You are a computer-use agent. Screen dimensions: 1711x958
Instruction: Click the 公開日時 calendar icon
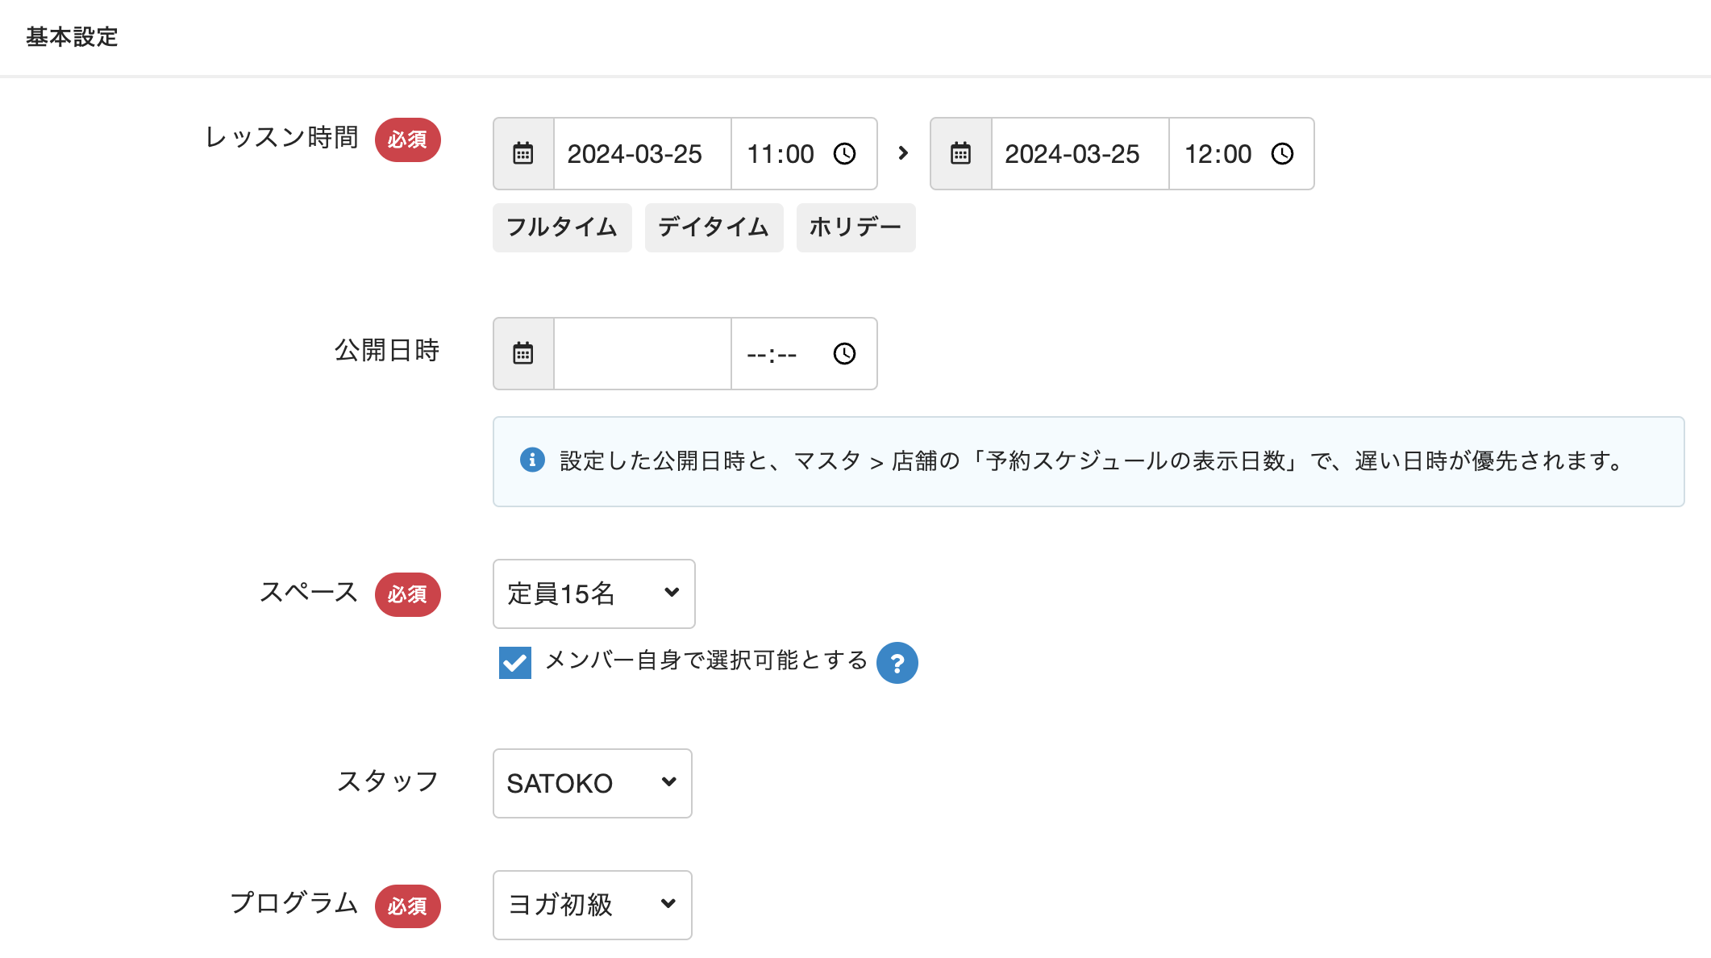[523, 354]
